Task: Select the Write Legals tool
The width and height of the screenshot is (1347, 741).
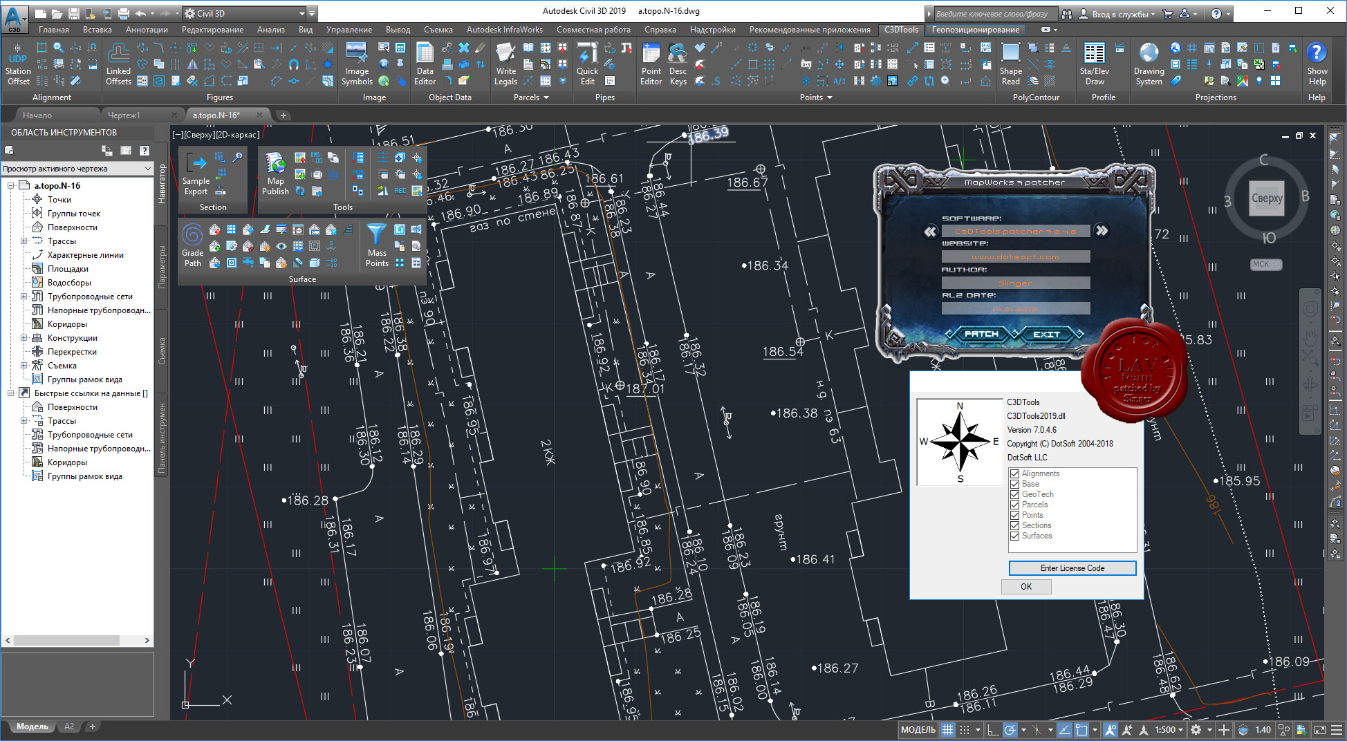Action: (505, 64)
